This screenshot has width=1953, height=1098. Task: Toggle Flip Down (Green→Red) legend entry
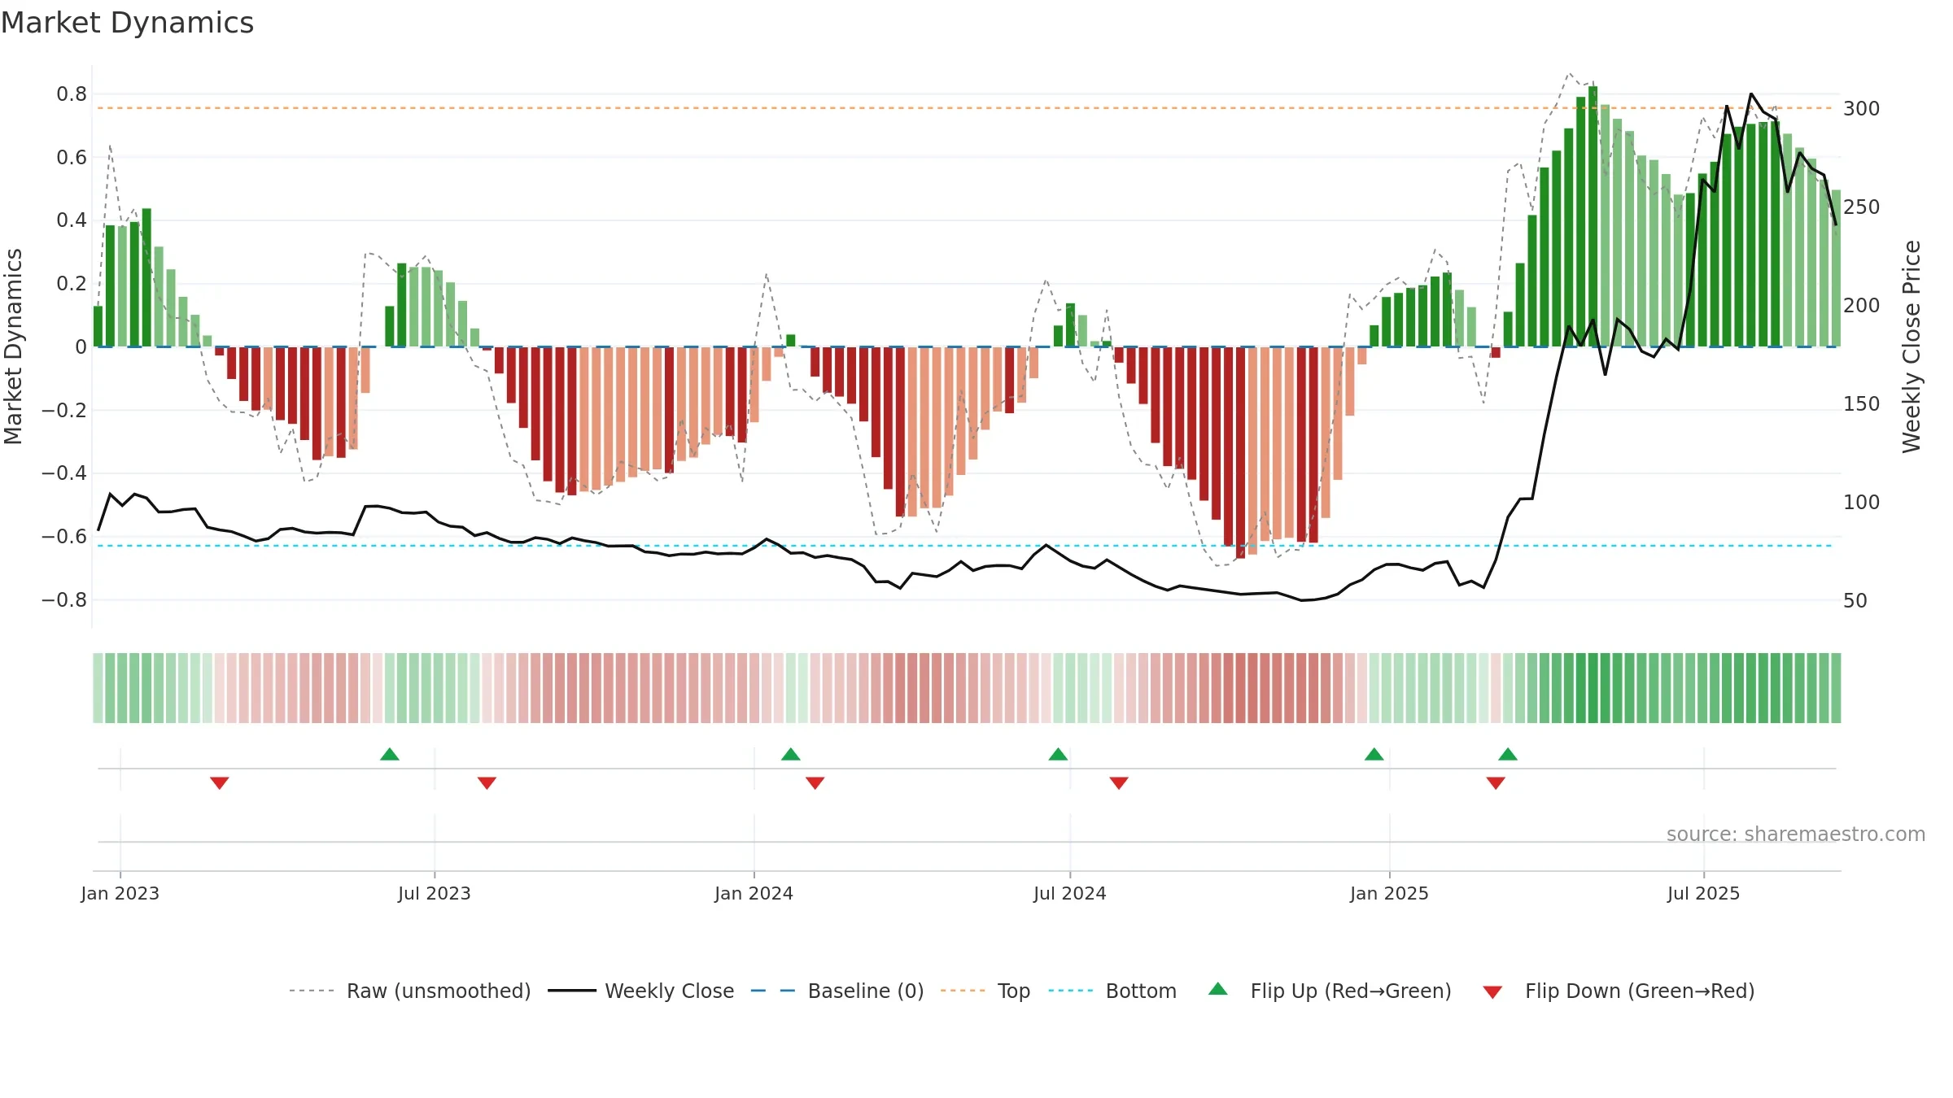point(1619,991)
